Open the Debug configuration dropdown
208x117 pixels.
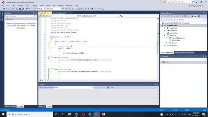[41, 9]
